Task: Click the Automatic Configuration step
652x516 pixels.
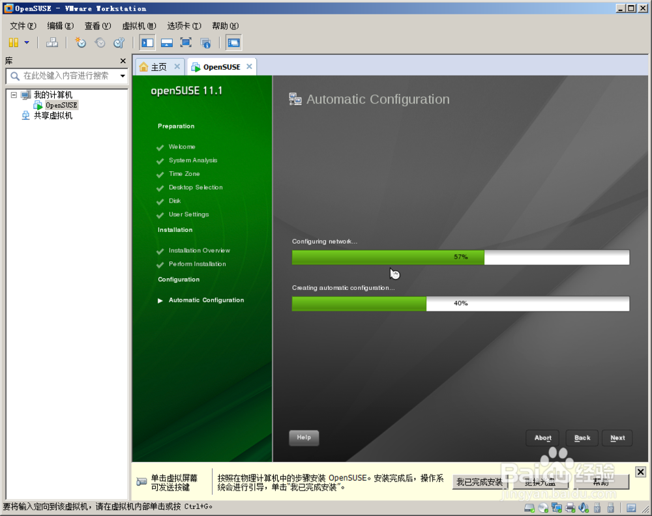Action: tap(206, 300)
